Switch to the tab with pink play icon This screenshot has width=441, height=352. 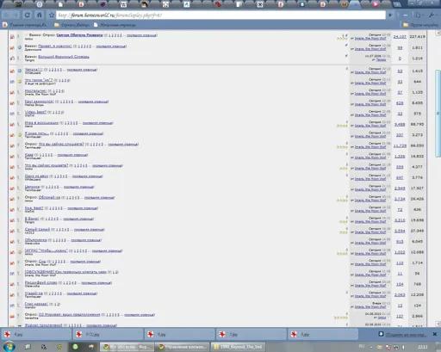[376, 4]
